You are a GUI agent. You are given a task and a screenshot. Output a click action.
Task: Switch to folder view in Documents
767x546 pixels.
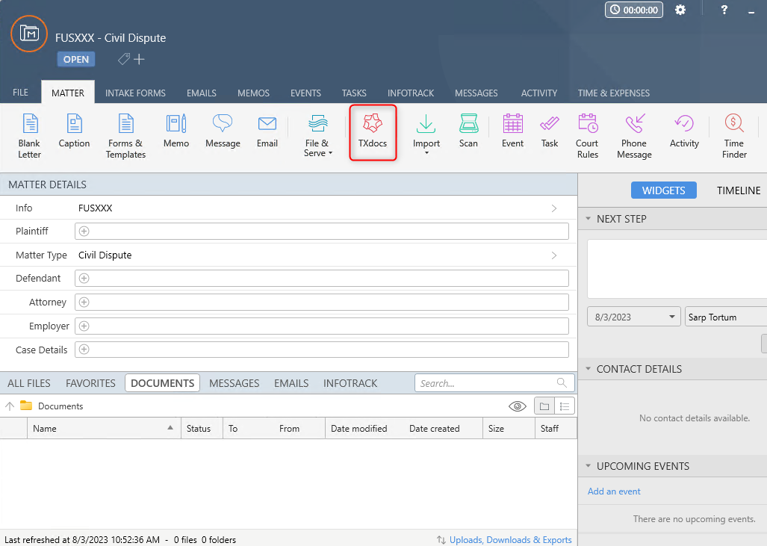544,406
